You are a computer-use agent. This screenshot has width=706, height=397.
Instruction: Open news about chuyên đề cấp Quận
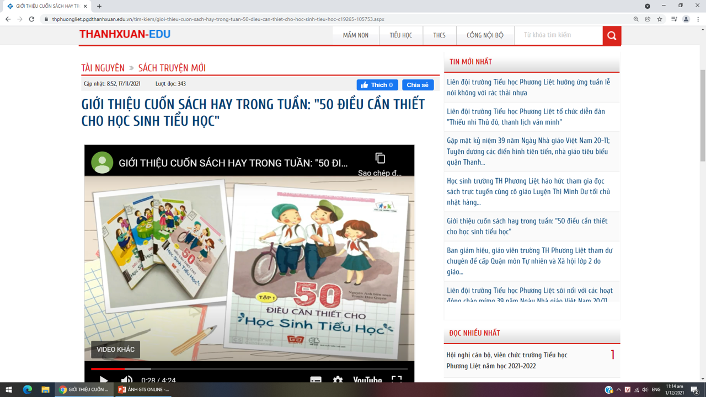[x=530, y=261]
